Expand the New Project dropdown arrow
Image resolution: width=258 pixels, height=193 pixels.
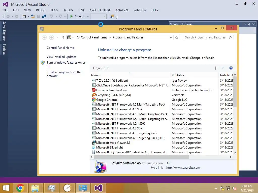(29, 16)
